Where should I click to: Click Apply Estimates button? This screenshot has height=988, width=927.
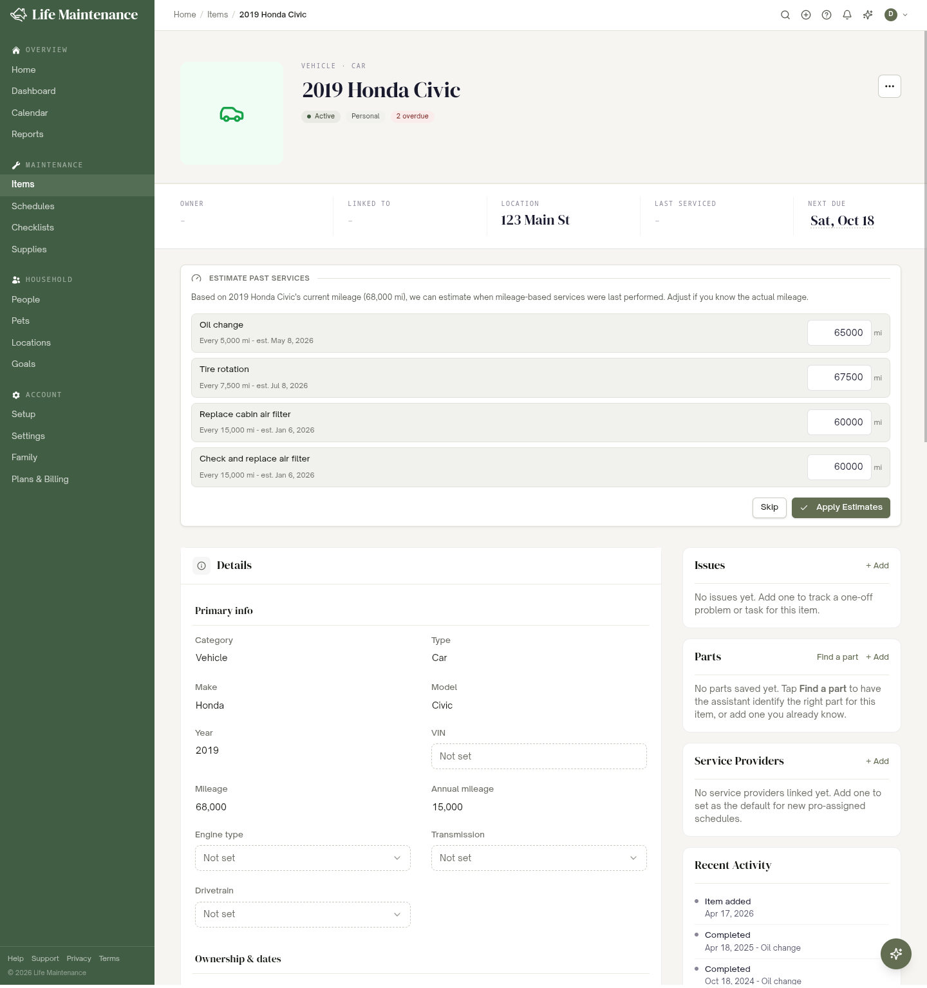841,508
